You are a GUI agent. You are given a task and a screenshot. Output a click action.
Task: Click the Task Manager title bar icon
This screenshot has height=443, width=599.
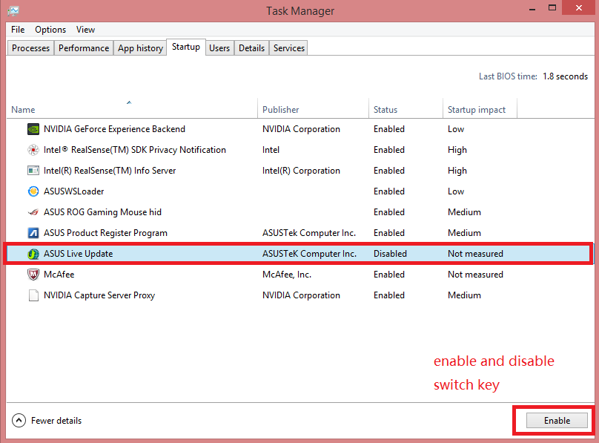pos(13,10)
